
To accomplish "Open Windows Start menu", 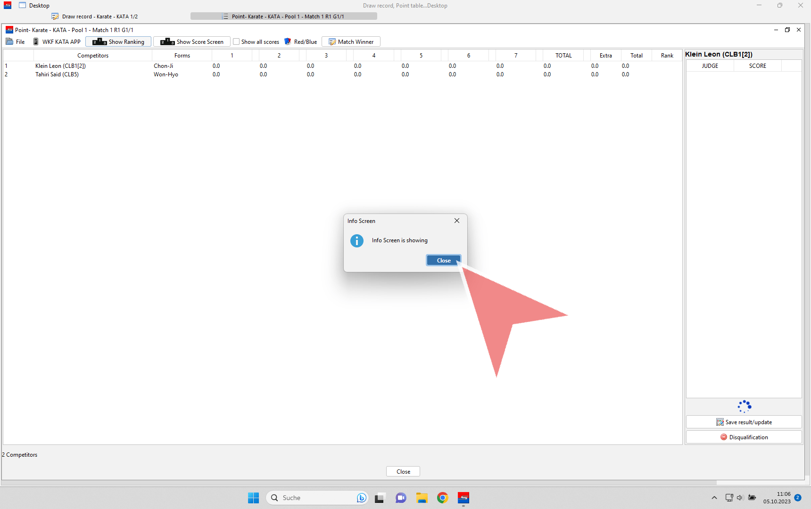I will click(253, 498).
